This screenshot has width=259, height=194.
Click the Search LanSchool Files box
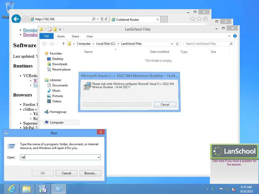pos(209,44)
